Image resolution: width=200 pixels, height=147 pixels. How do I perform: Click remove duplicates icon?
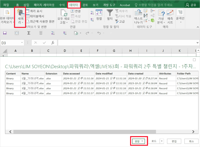tap(146, 16)
